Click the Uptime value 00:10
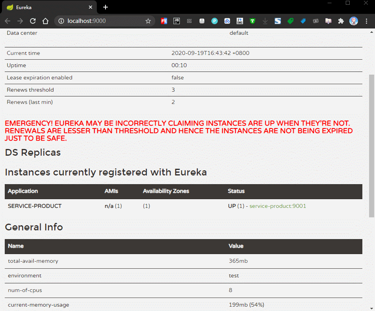Screen dimensions: 375x311 pos(179,65)
